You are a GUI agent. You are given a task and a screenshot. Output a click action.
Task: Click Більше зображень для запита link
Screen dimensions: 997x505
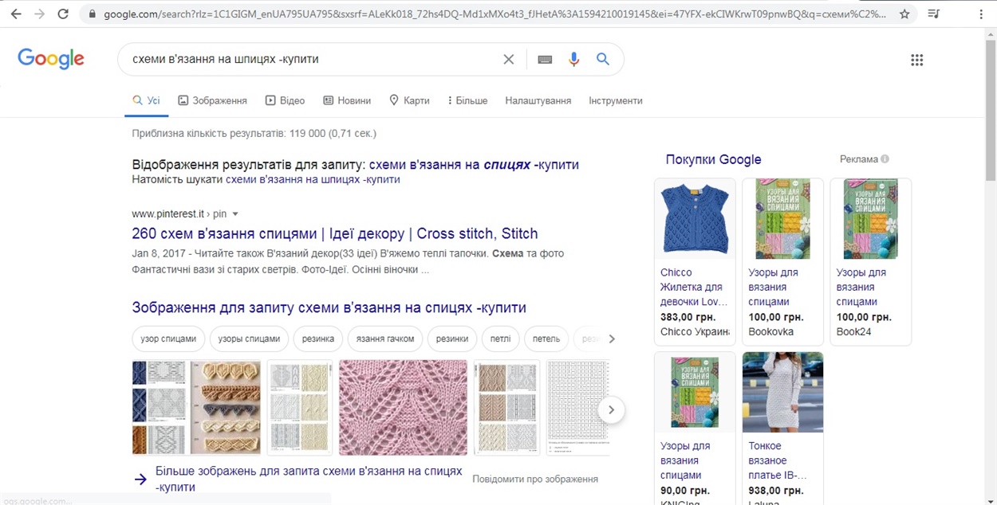pyautogui.click(x=309, y=479)
